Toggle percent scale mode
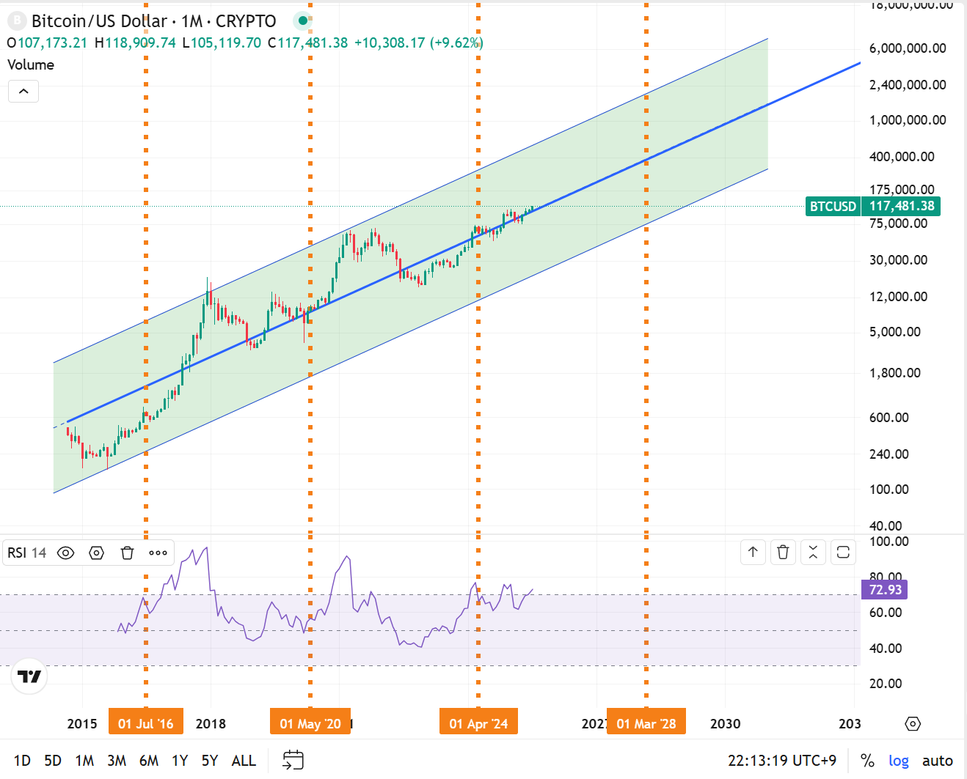Viewport: 967px width, 779px height. click(867, 761)
